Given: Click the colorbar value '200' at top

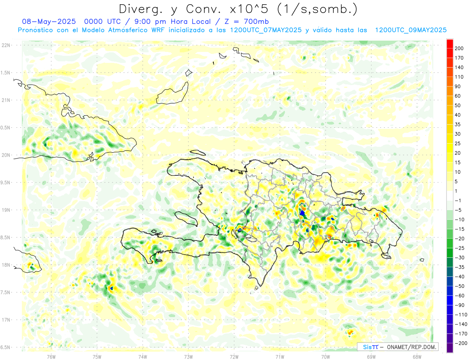Looking at the screenshot, I should click(x=459, y=48).
